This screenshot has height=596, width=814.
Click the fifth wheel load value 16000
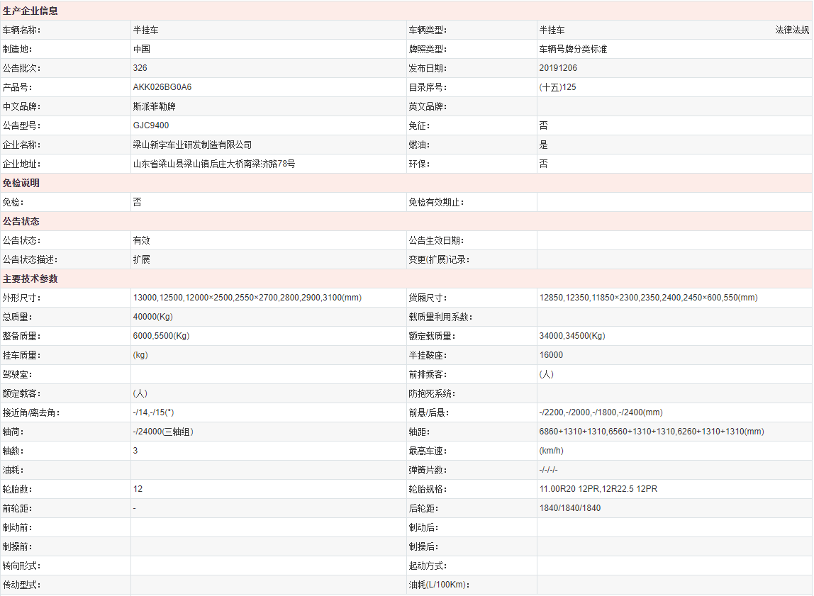tap(551, 355)
